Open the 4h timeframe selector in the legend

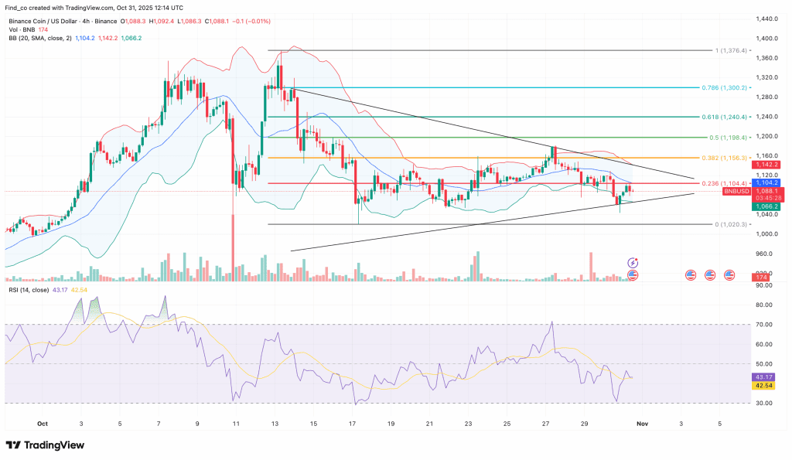pos(87,22)
